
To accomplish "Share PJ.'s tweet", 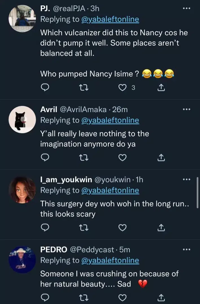I will [161, 88].
